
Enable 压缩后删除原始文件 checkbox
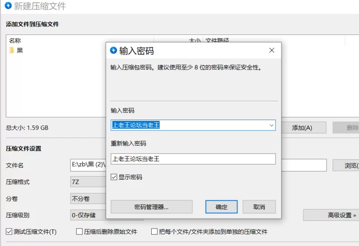tap(79, 232)
